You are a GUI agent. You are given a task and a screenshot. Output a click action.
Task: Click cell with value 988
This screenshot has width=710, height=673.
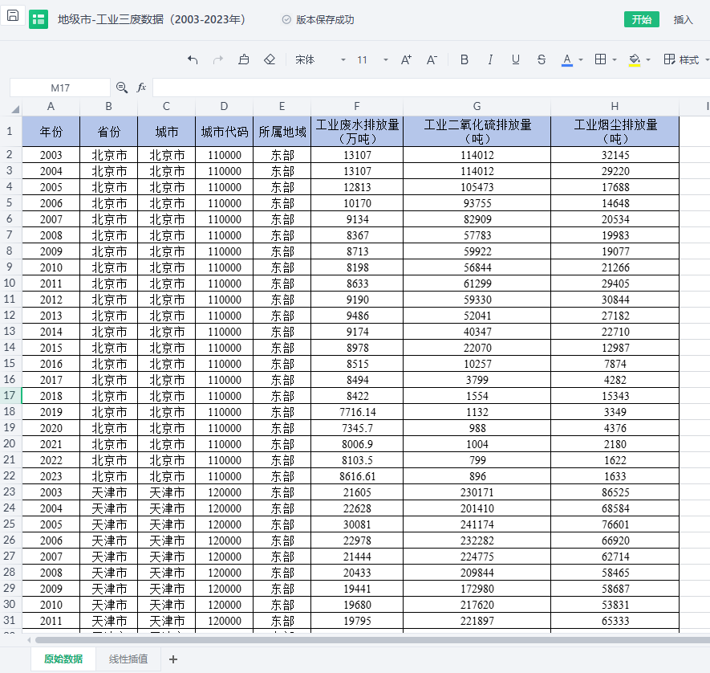pyautogui.click(x=477, y=428)
